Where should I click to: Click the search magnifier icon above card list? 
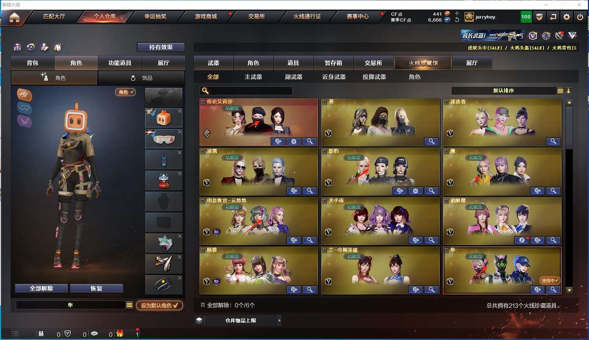click(205, 90)
